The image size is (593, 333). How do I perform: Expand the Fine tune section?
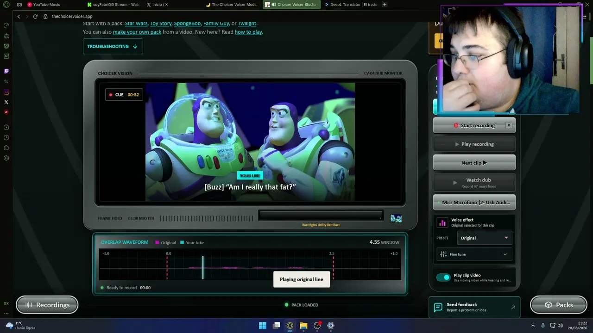(x=474, y=254)
